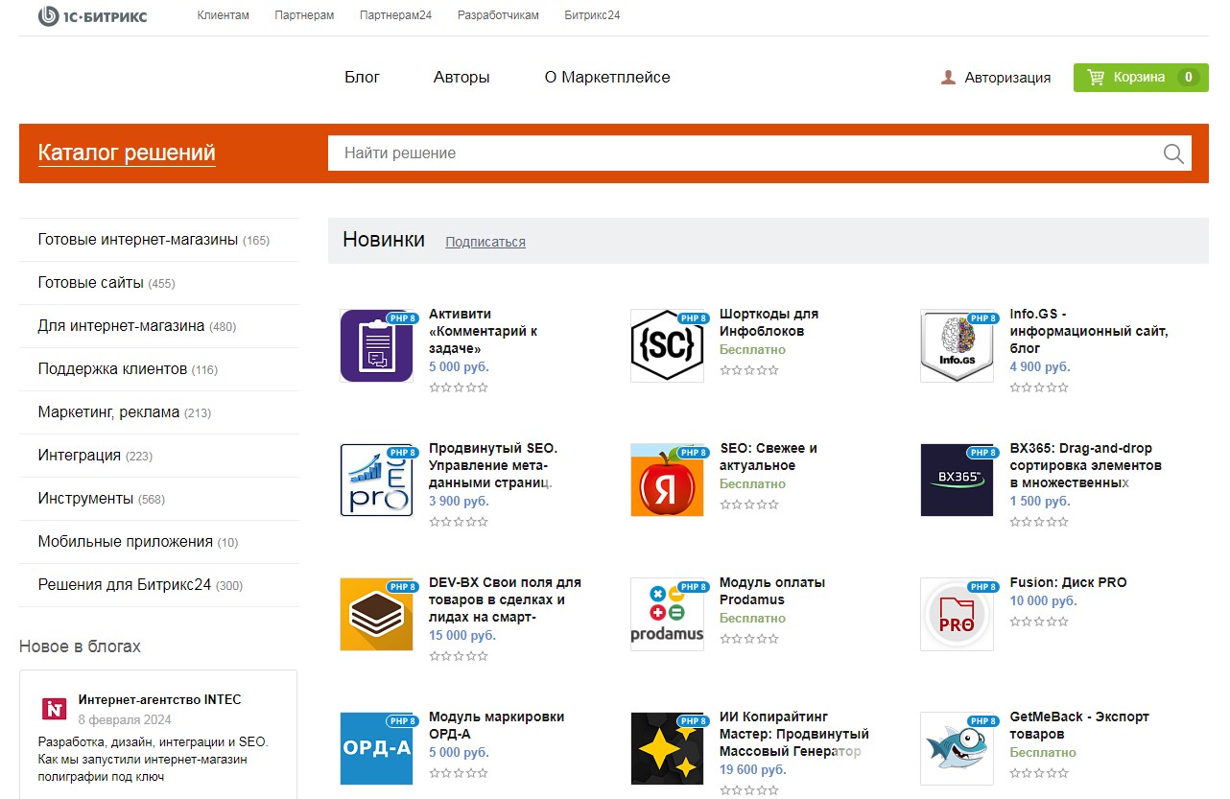
Task: Go to Клиентам in the top bar
Action: pyautogui.click(x=224, y=15)
